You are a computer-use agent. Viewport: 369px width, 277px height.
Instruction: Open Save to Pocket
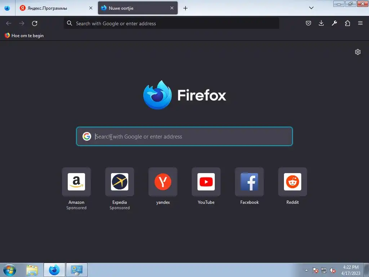[308, 23]
